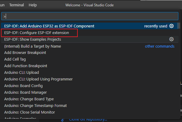Open Arduino: Board Manager command
This screenshot has height=122, width=182.
[x=89, y=92]
